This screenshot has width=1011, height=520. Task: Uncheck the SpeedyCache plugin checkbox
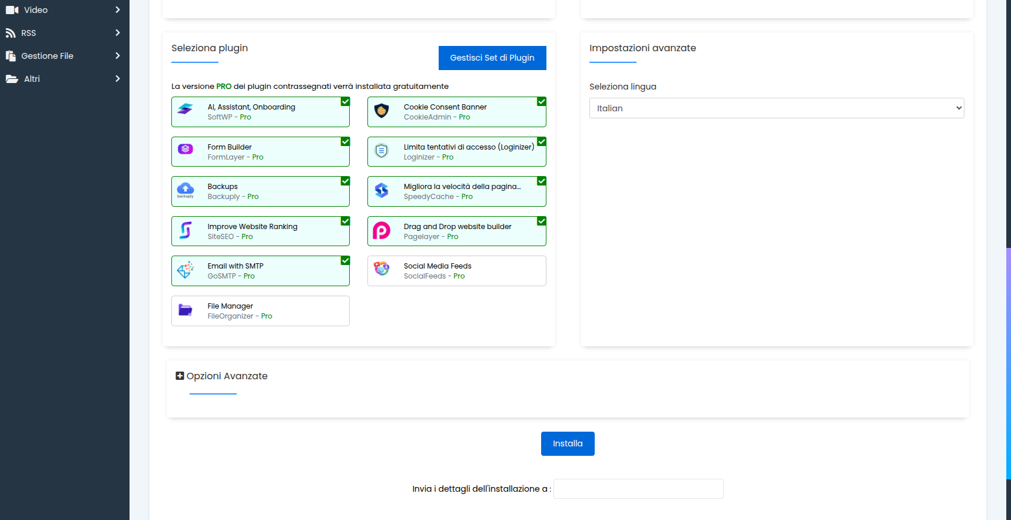tap(542, 181)
